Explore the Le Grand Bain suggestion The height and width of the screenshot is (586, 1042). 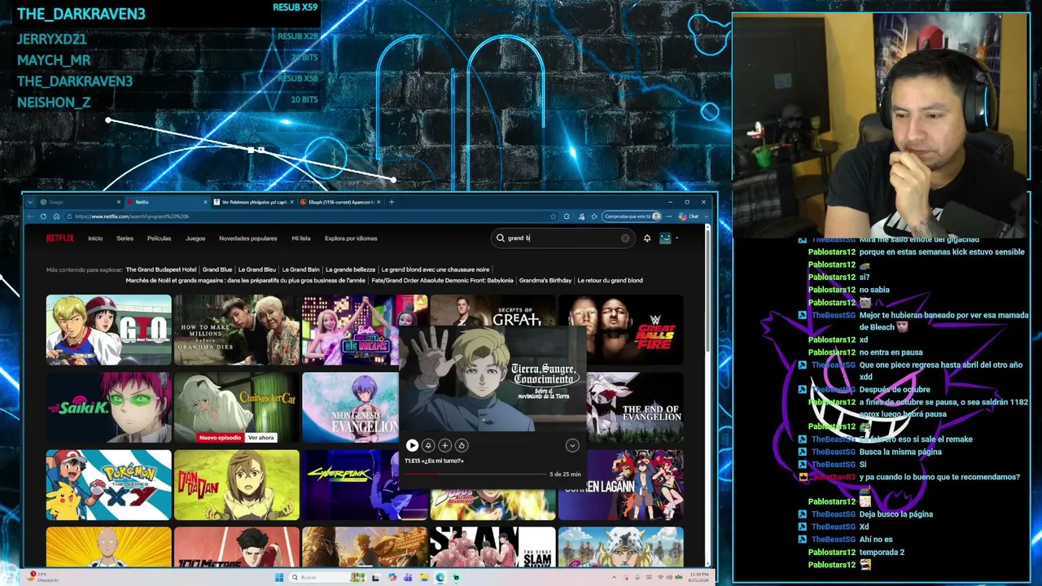[x=301, y=269]
